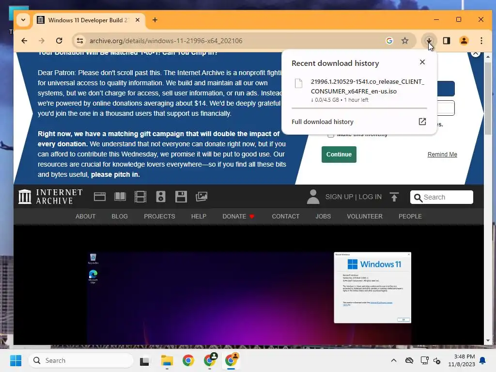Open the Video film icon
Screen dimensions: 496x372
(140, 197)
